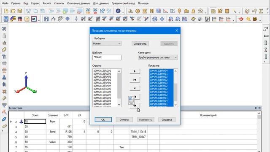Viewport: 270px width, 152px height.
Task: Expand row 2 arrow in geometry table
Action: point(11,122)
